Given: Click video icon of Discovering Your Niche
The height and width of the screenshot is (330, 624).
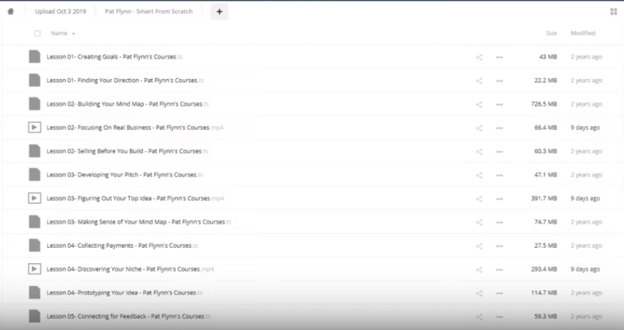Looking at the screenshot, I should click(35, 269).
